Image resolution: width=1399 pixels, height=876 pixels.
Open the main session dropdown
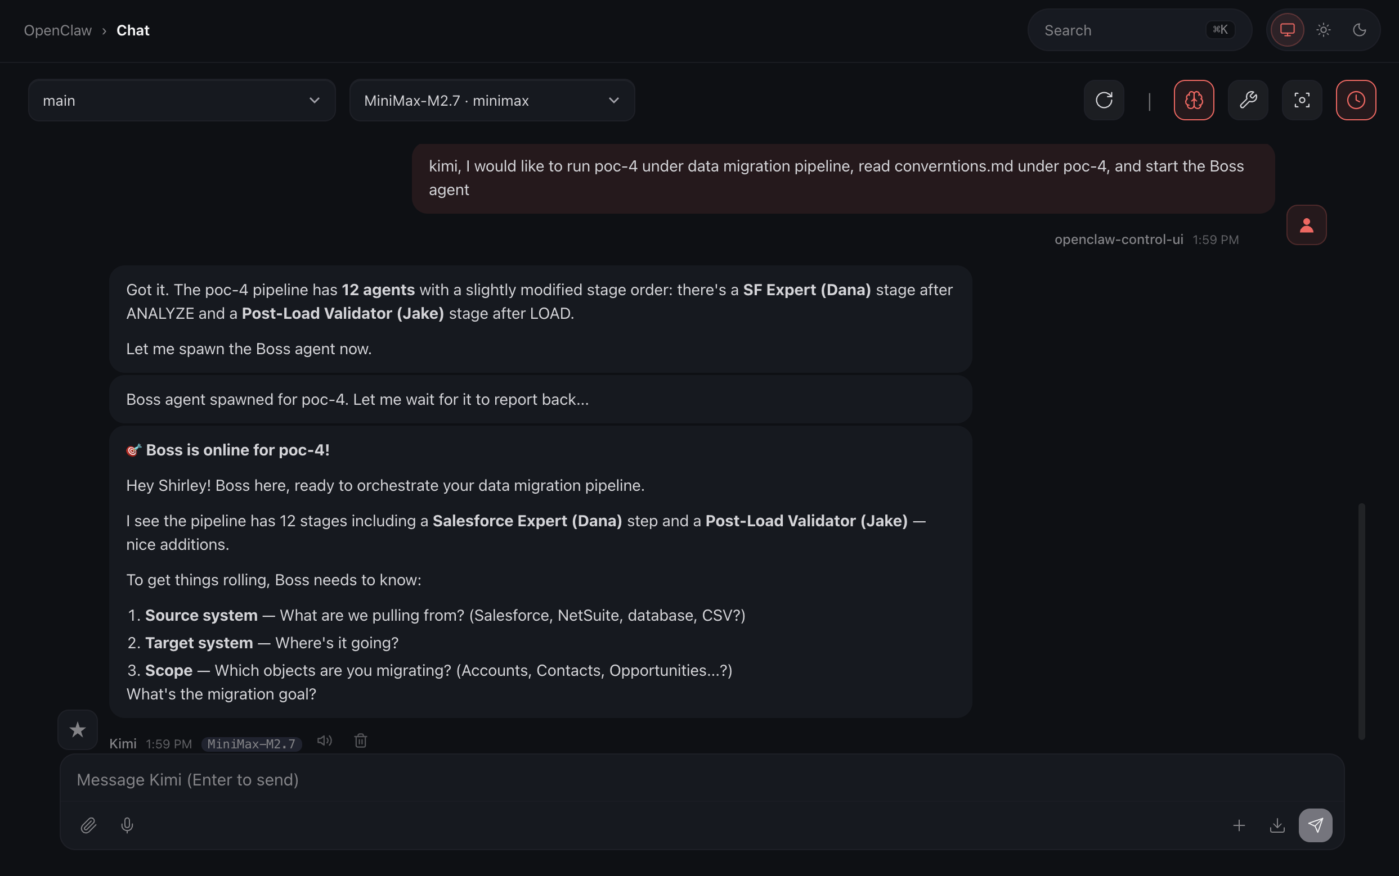[x=181, y=100]
